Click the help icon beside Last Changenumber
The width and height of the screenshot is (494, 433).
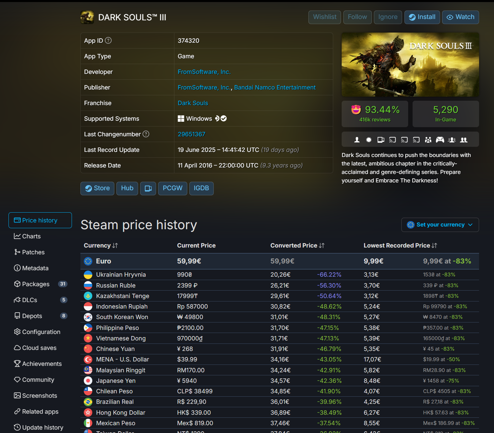[x=146, y=134]
